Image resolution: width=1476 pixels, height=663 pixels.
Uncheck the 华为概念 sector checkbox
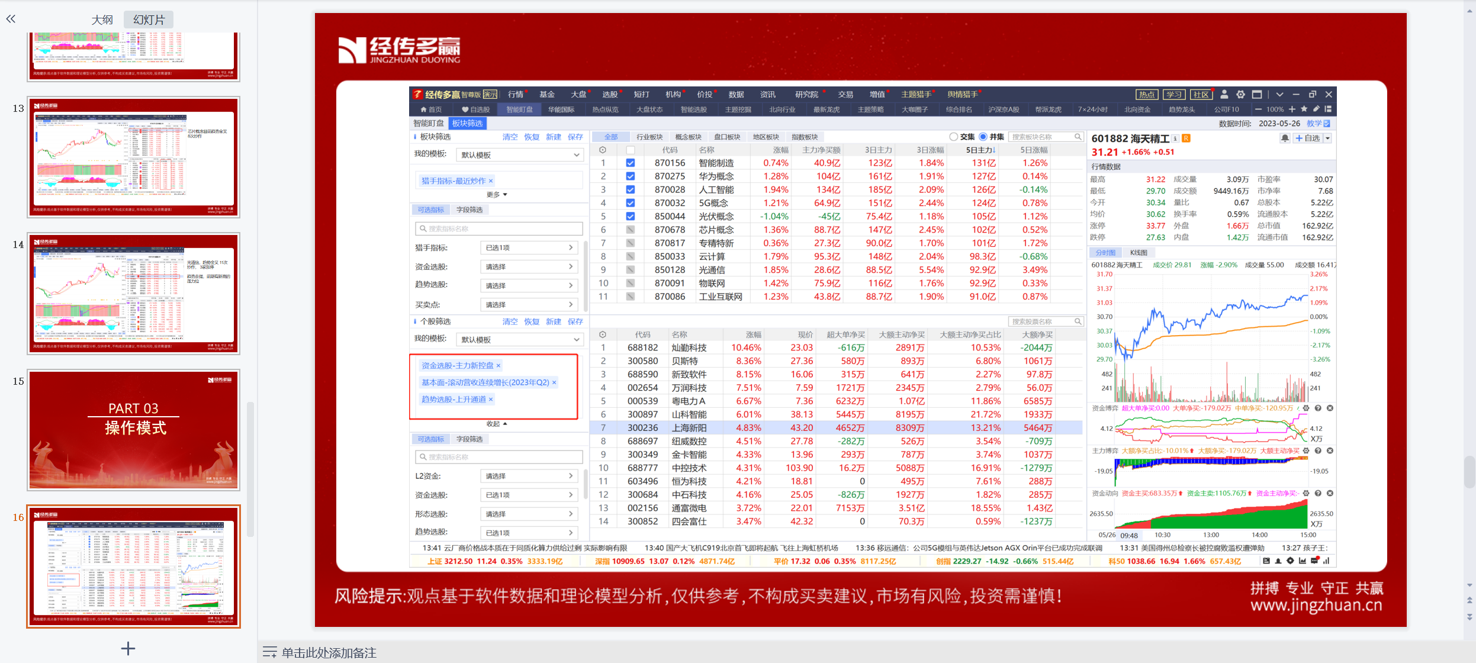[631, 176]
